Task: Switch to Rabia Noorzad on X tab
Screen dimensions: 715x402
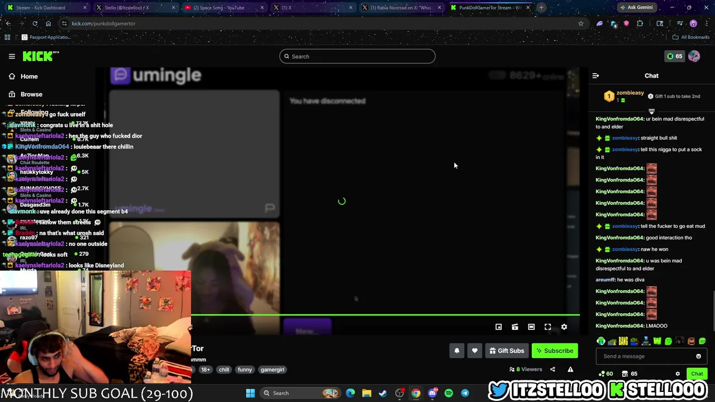Action: click(x=402, y=8)
